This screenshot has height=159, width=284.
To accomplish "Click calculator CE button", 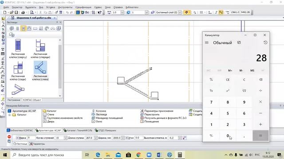I will (x=228, y=79).
